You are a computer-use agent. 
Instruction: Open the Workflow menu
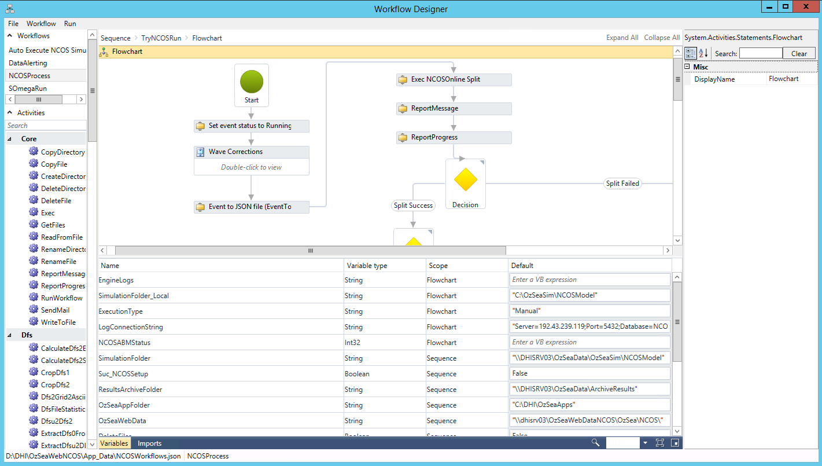(41, 24)
